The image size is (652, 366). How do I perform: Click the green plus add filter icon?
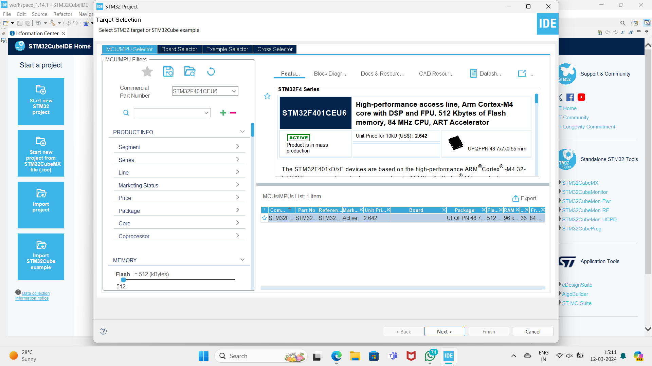coord(223,113)
